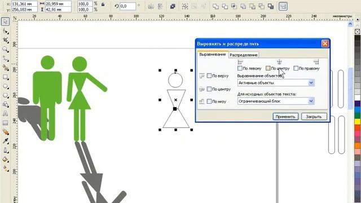Screen dimensions: 361x203
Task: Select the Freehand curve tool
Action: [5, 59]
